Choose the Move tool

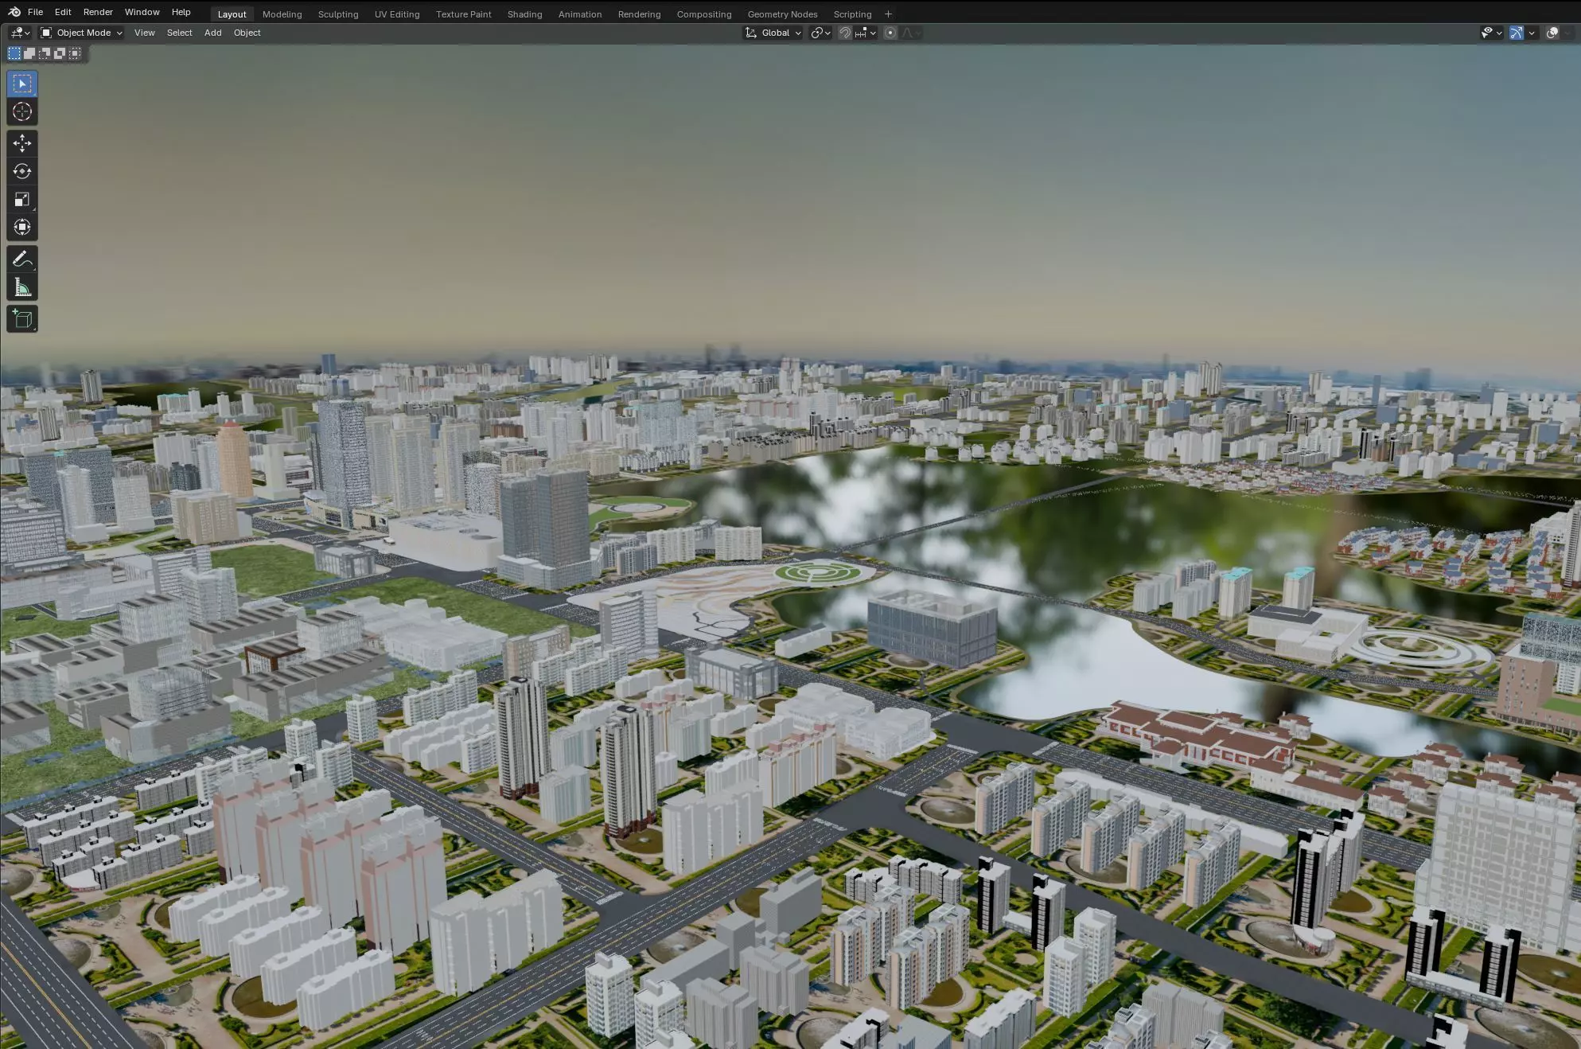22,143
